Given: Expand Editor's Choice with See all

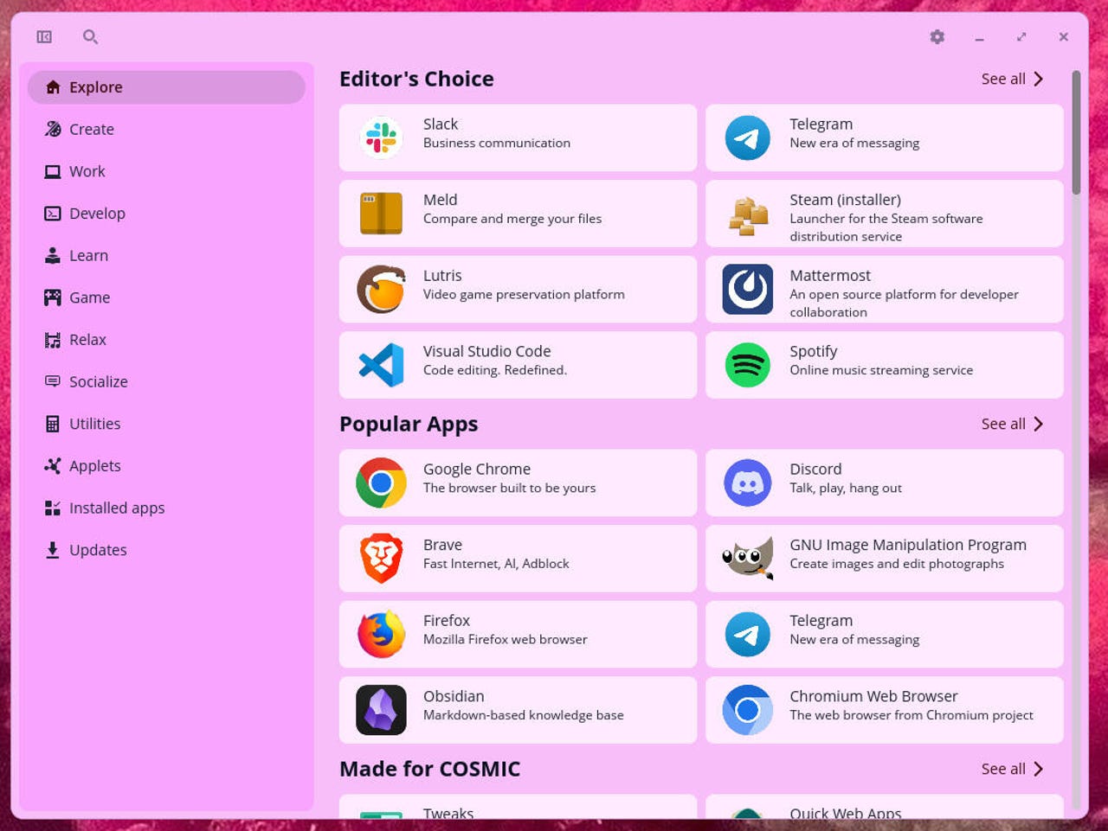Looking at the screenshot, I should [x=1012, y=79].
